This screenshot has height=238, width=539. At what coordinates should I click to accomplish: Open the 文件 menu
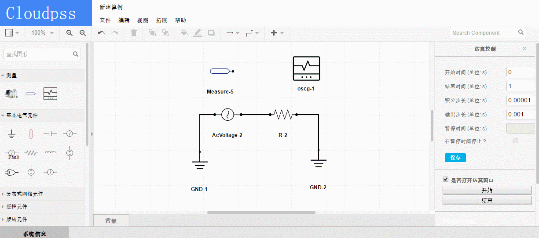tap(105, 20)
